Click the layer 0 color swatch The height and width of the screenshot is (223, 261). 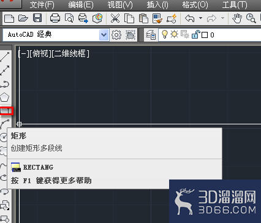pyautogui.click(x=205, y=35)
